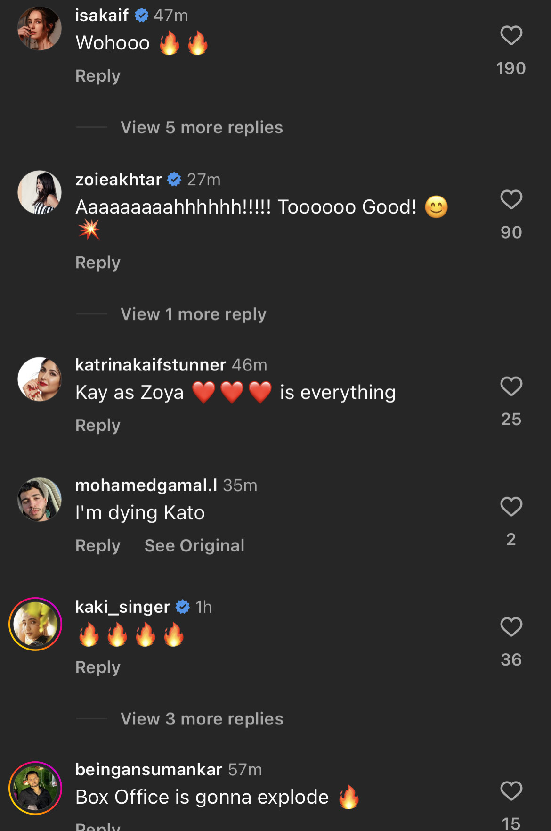Open zoieakhtar's profile avatar
The image size is (551, 831).
coord(40,192)
